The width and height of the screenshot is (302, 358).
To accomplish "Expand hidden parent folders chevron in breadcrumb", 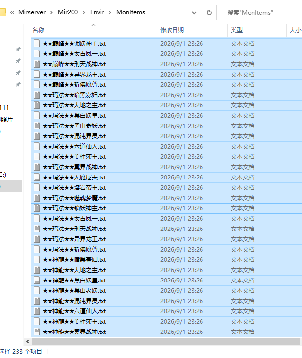I will pos(12,12).
